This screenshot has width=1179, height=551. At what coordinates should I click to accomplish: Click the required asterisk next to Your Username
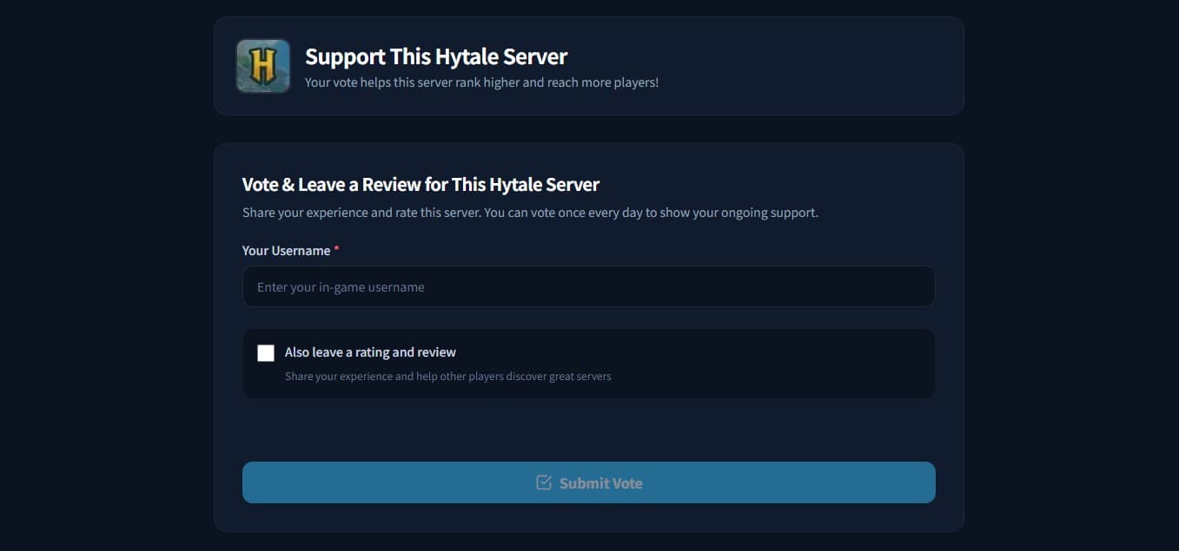(x=337, y=249)
